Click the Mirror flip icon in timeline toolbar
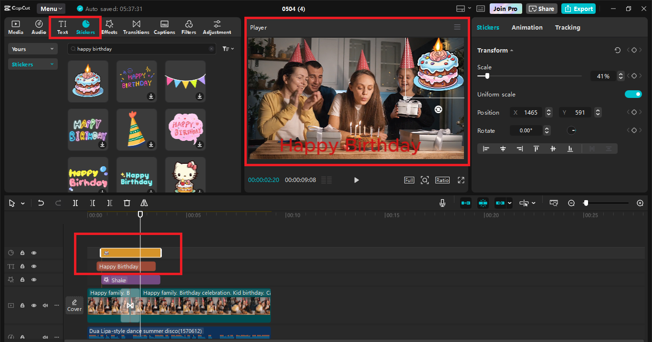Viewport: 652px width, 342px height. [144, 203]
